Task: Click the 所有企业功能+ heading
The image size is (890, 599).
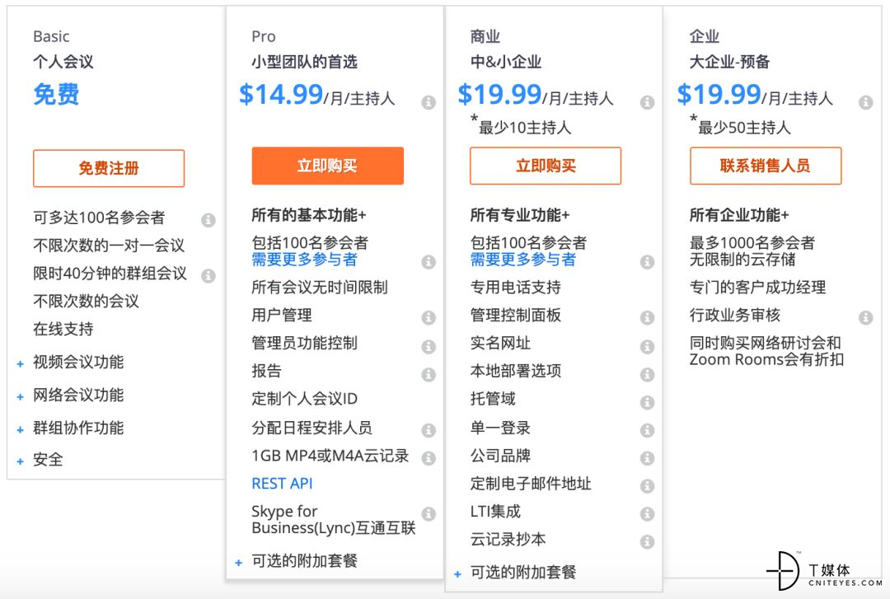Action: click(x=739, y=215)
